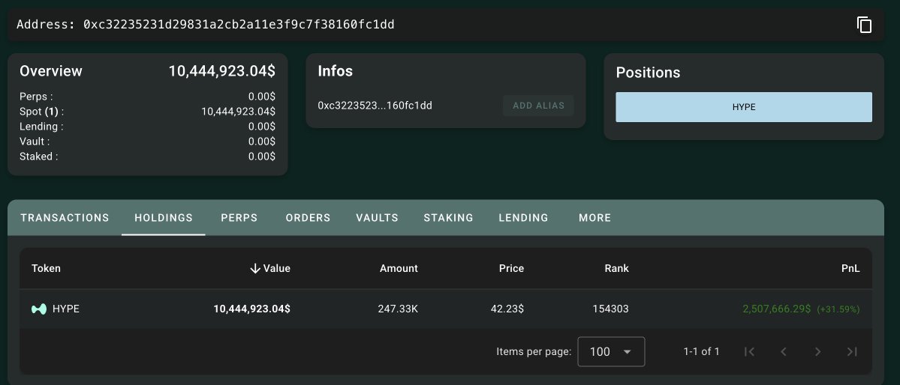Sort the table by Amount column

click(399, 268)
